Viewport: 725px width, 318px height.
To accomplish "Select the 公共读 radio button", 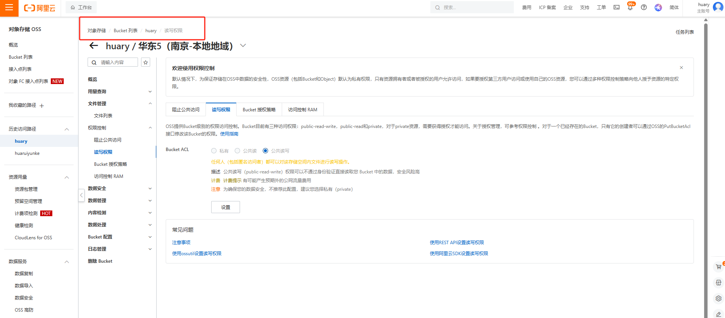I will point(237,151).
